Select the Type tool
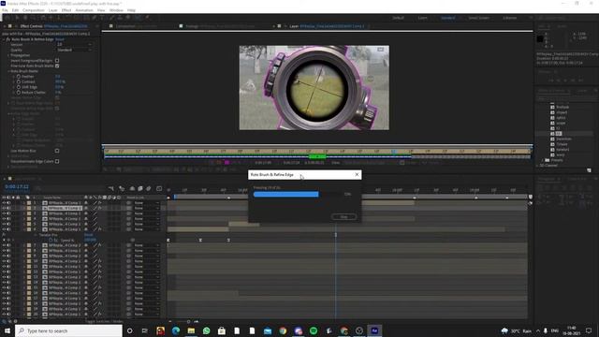 (x=102, y=18)
